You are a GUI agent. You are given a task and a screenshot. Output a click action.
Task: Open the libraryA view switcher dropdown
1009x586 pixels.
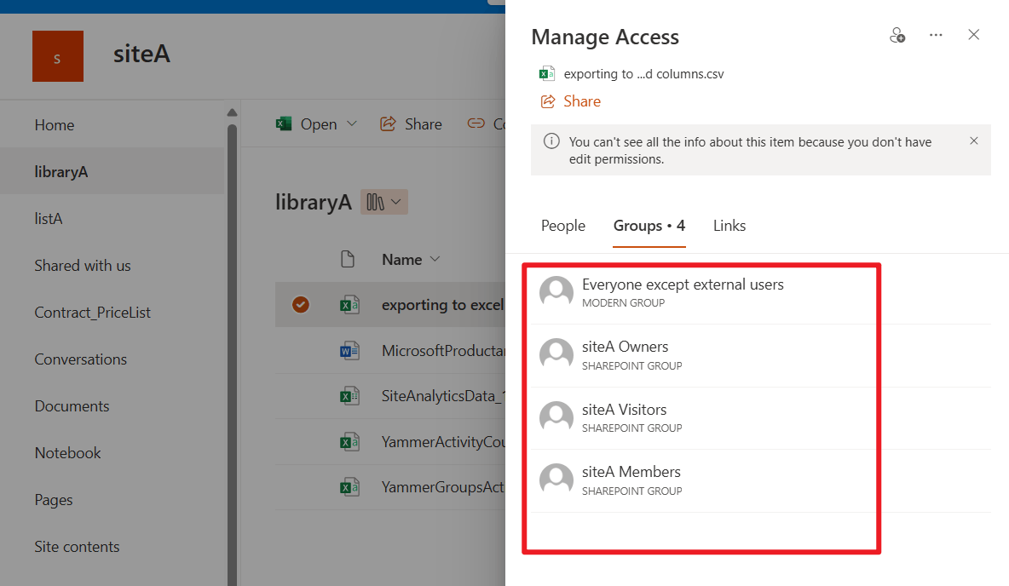click(384, 202)
